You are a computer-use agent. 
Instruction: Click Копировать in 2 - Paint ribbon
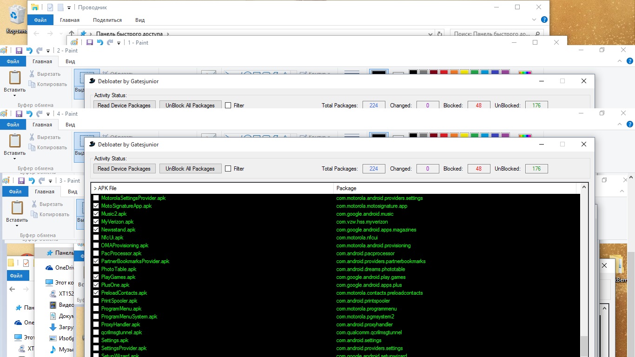[x=48, y=84]
